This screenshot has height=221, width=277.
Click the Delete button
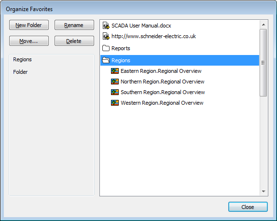click(x=74, y=41)
